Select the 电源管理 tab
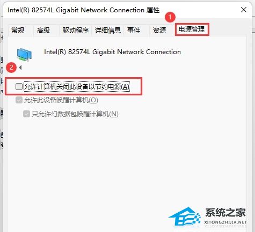255x232 pixels. [x=192, y=29]
